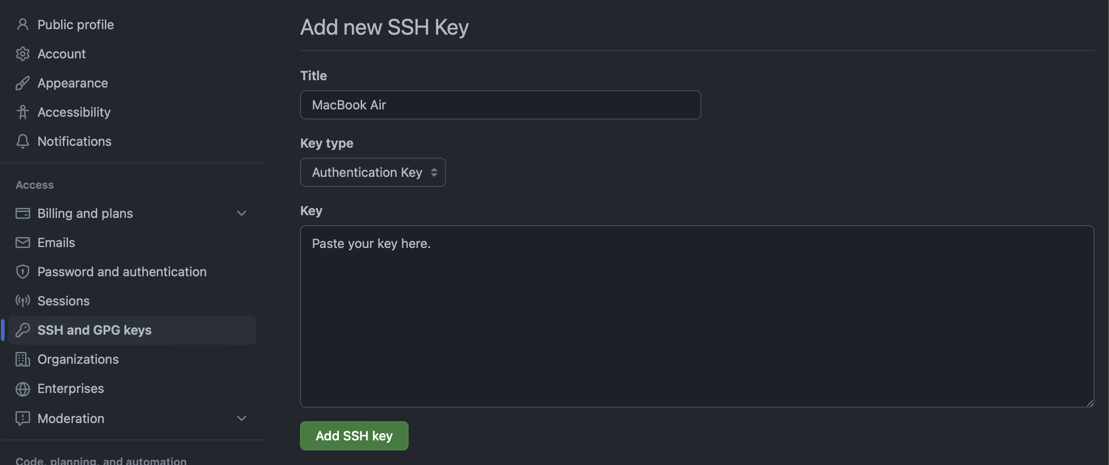Open SSH and GPG keys page
Image resolution: width=1109 pixels, height=465 pixels.
pyautogui.click(x=94, y=330)
